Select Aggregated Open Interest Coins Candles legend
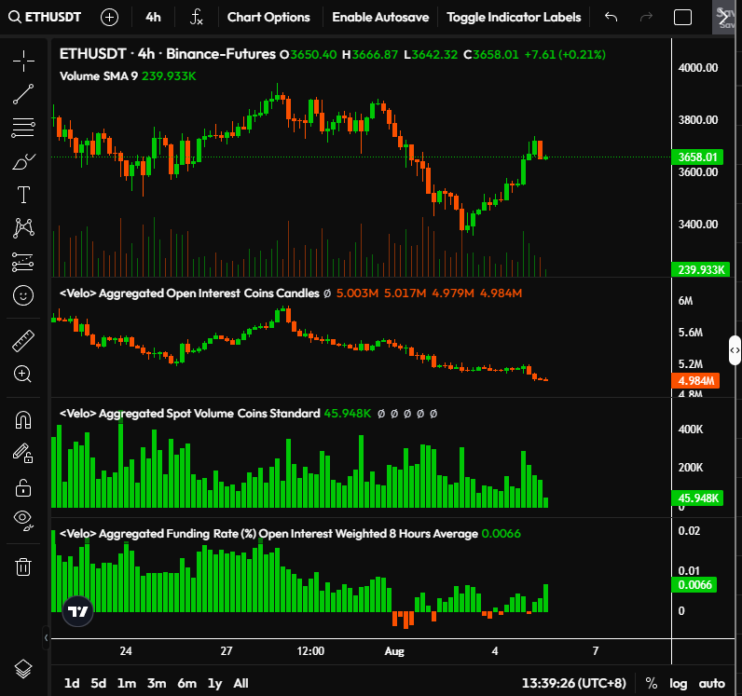 click(x=189, y=293)
